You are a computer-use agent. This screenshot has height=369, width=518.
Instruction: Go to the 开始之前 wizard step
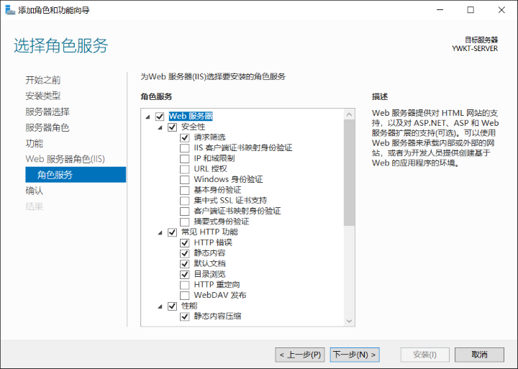[43, 80]
